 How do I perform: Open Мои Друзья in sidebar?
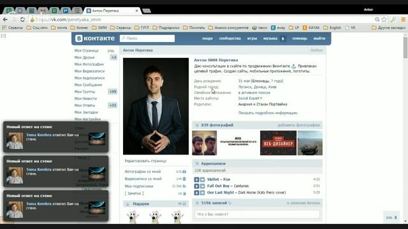(x=85, y=57)
